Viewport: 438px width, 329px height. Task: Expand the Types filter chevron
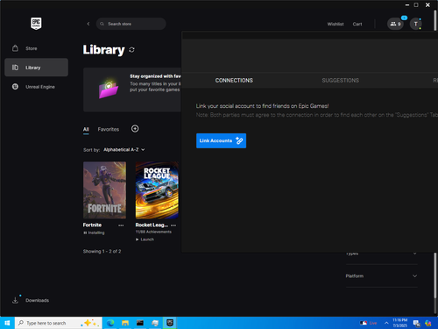[414, 254]
